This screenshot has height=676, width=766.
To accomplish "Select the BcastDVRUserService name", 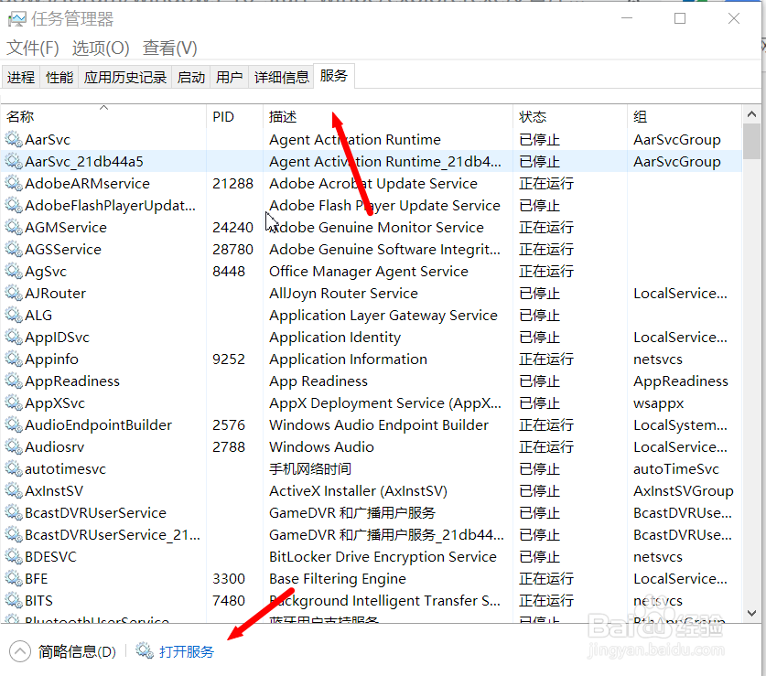I will click(x=96, y=513).
